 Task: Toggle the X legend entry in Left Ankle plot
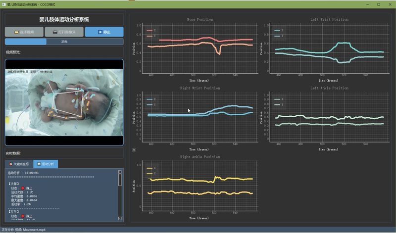(280, 99)
